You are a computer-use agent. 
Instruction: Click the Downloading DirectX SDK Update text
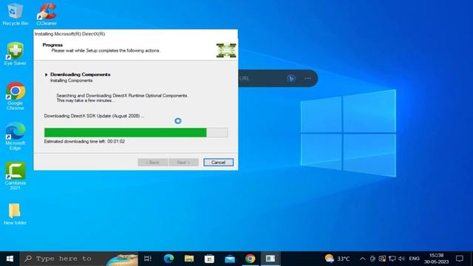(x=94, y=116)
